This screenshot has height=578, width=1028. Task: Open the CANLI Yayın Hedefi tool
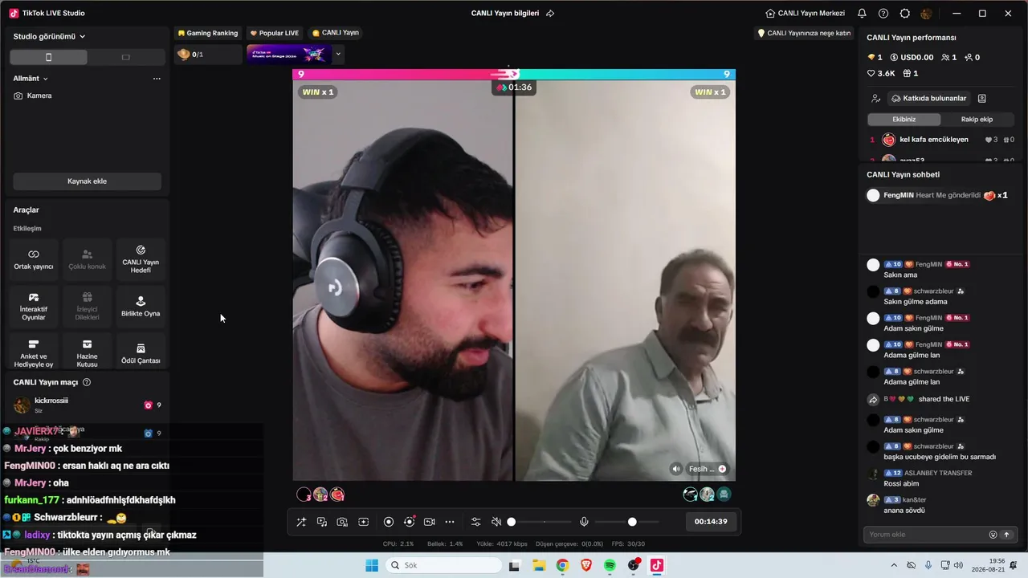(141, 259)
